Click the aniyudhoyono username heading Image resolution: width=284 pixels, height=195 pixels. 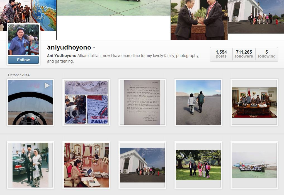click(69, 47)
